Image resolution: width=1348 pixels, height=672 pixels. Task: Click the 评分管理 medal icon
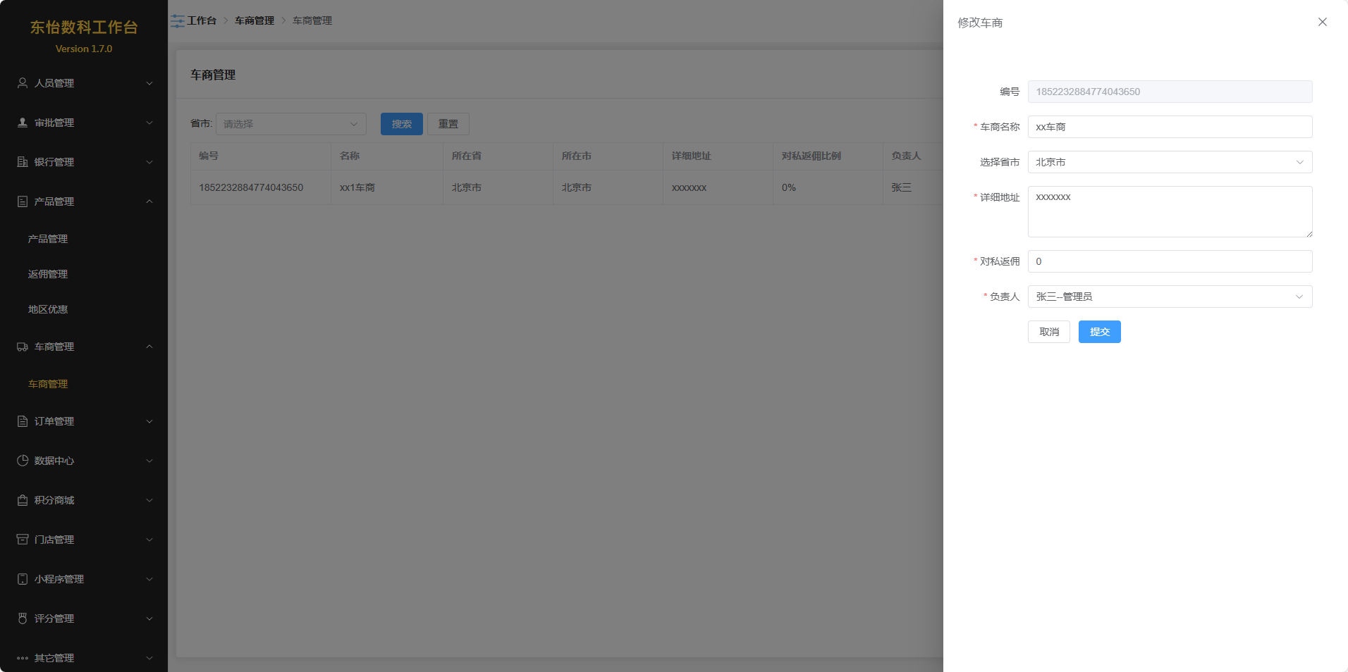click(x=23, y=618)
